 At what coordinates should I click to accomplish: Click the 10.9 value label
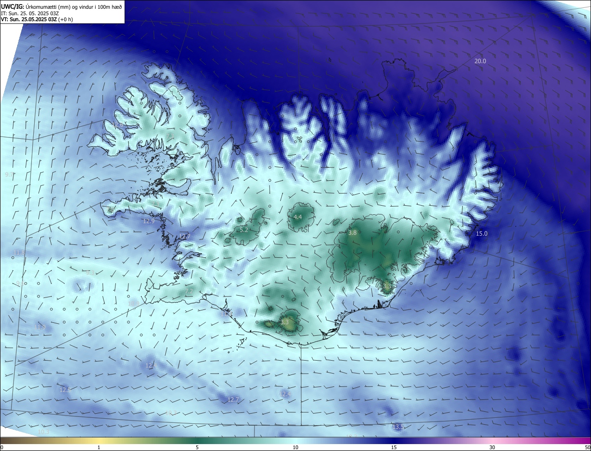[x=134, y=303]
